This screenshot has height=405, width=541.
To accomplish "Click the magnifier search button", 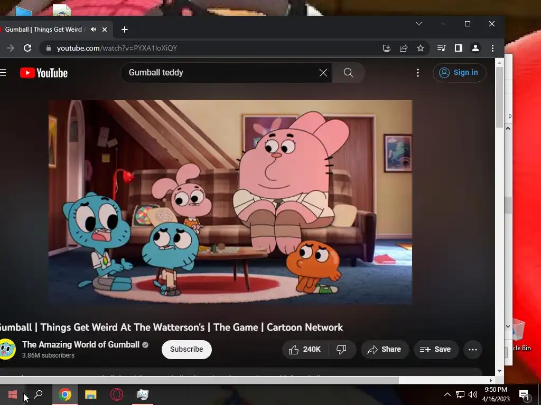I will pyautogui.click(x=348, y=73).
